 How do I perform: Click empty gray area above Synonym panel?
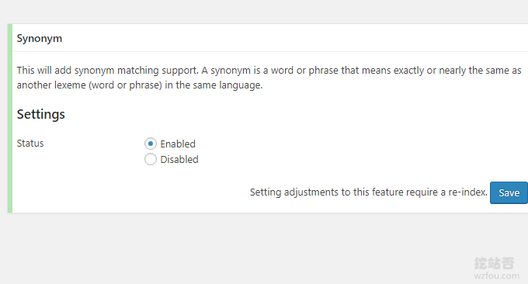[264, 12]
